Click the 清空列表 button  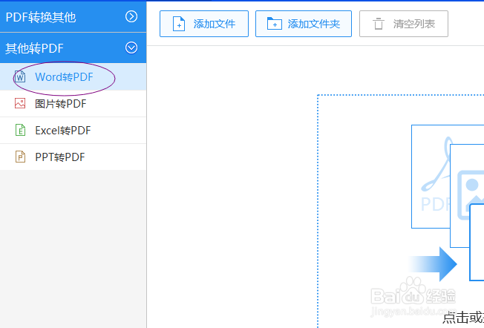point(403,24)
